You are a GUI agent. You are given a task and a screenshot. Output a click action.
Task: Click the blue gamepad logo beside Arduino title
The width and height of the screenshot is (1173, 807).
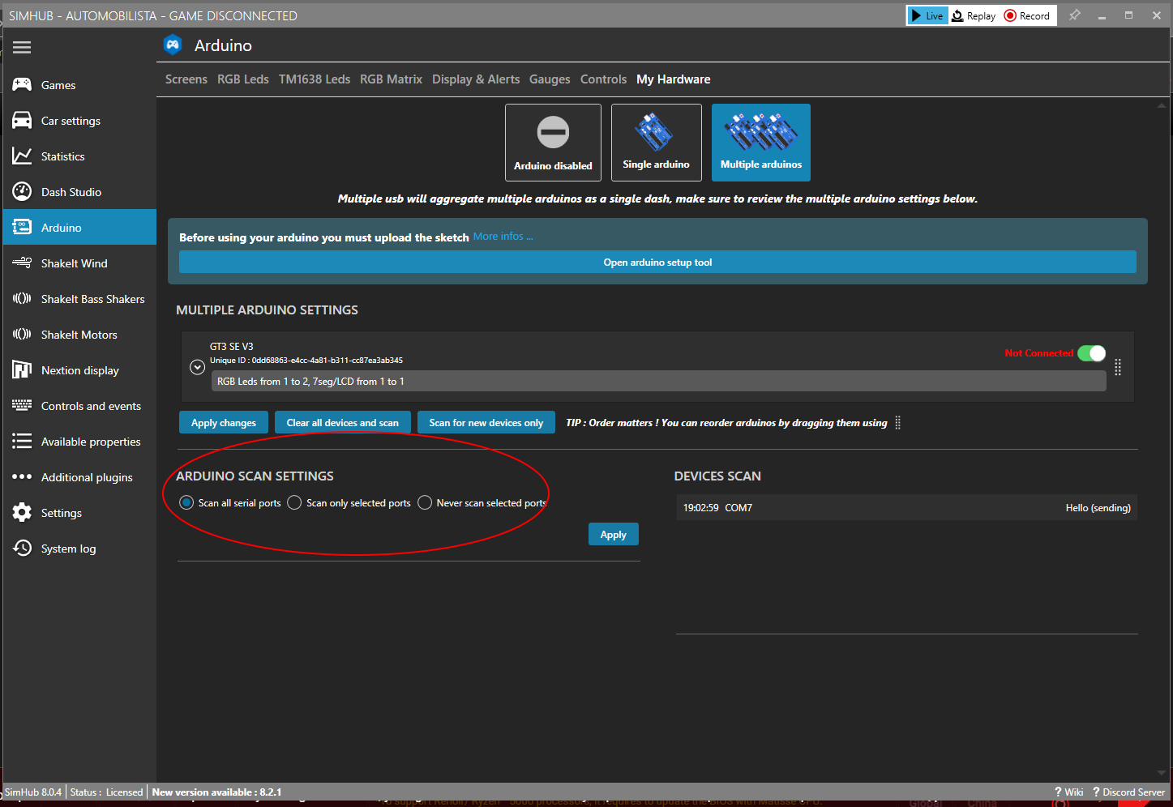click(x=173, y=45)
